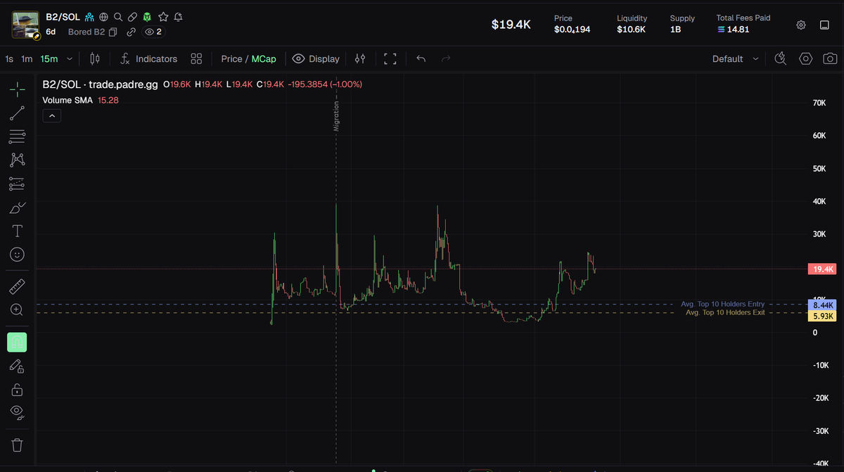Select the Text annotation tool
The width and height of the screenshot is (844, 472).
[18, 231]
